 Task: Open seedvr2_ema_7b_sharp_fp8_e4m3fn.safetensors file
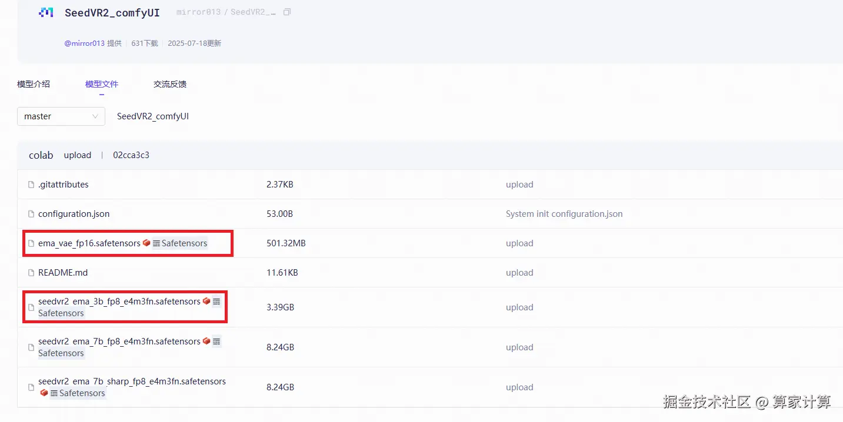tap(132, 381)
